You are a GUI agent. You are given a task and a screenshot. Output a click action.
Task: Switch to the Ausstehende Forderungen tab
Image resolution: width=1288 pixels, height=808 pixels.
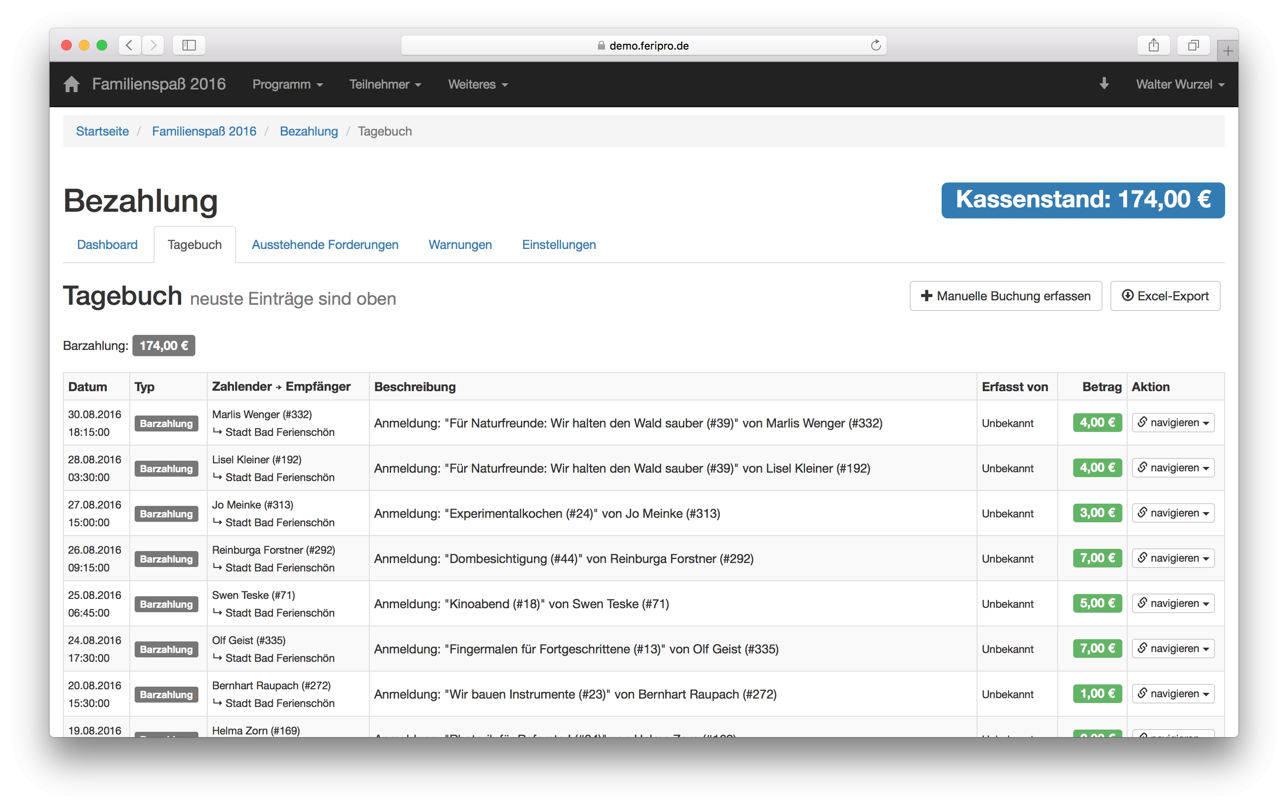pos(325,245)
